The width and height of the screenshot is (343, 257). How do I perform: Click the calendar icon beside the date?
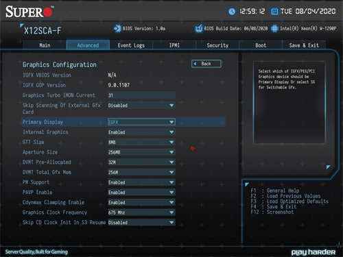tap(274, 12)
